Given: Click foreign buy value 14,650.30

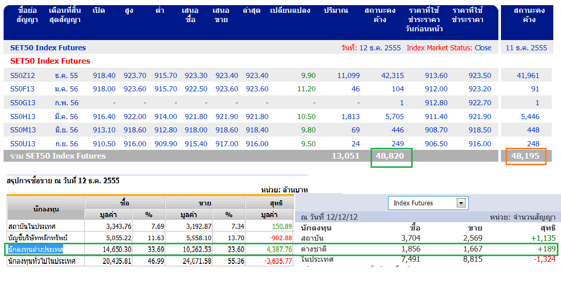Looking at the screenshot, I should point(117,249).
